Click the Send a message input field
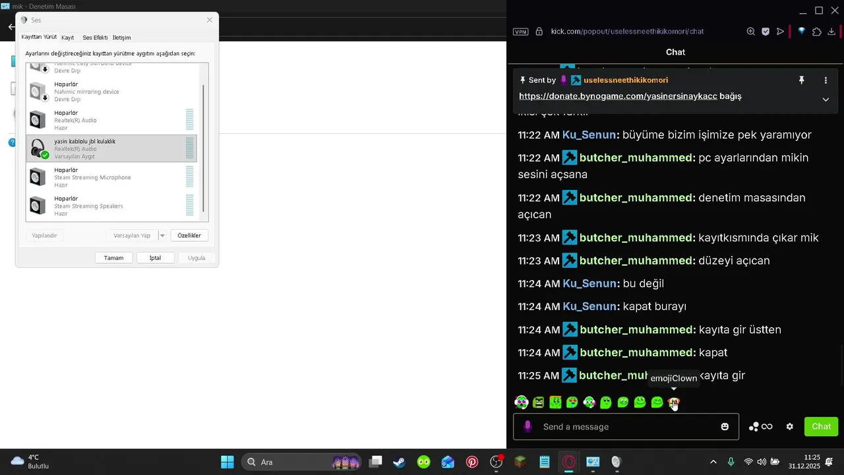The width and height of the screenshot is (844, 475). [626, 427]
